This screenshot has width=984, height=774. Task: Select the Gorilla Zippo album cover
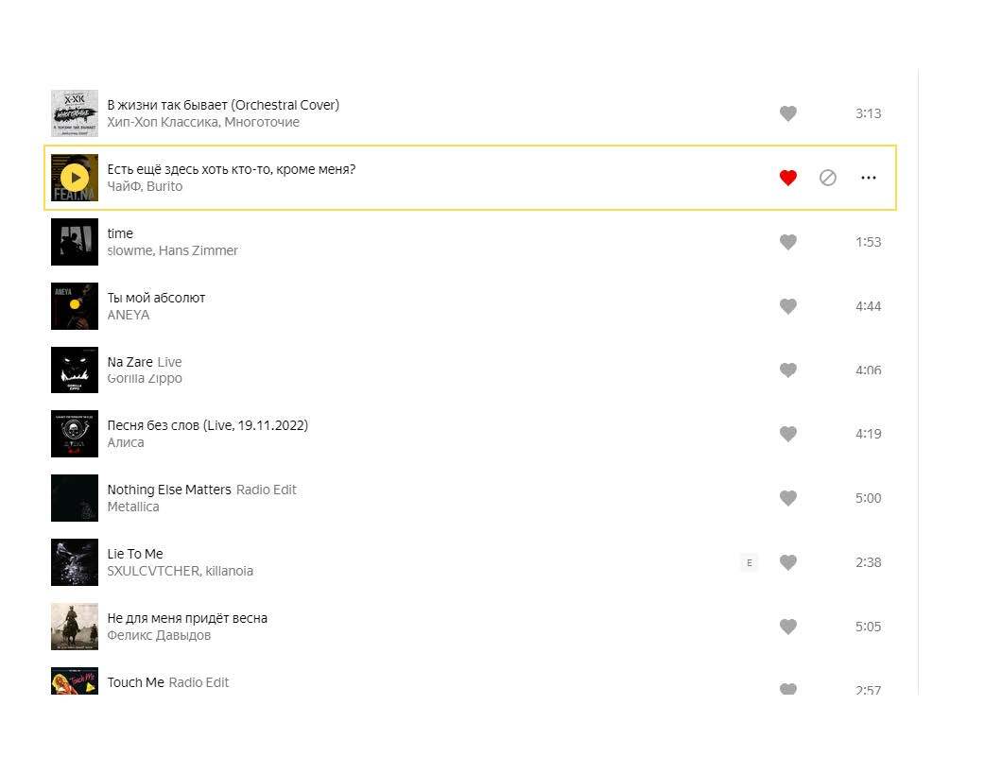point(75,370)
